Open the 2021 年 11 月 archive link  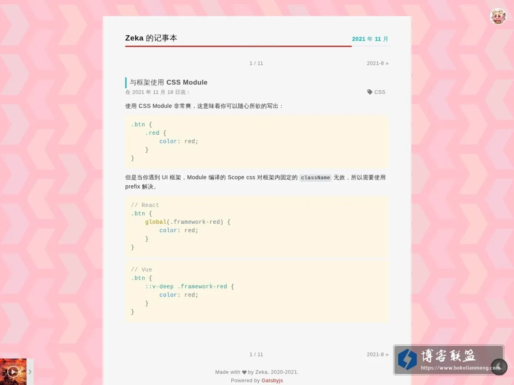(x=370, y=39)
